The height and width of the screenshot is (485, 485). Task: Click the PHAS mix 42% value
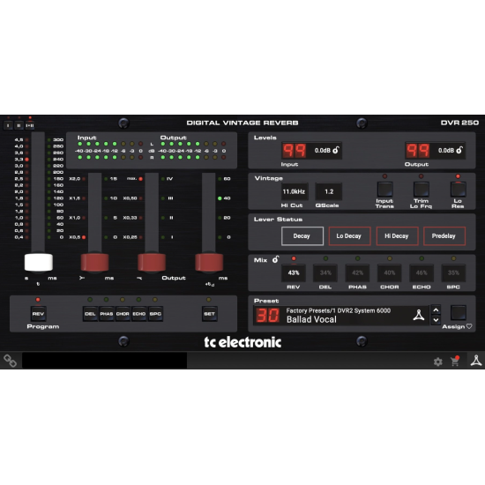tap(357, 272)
